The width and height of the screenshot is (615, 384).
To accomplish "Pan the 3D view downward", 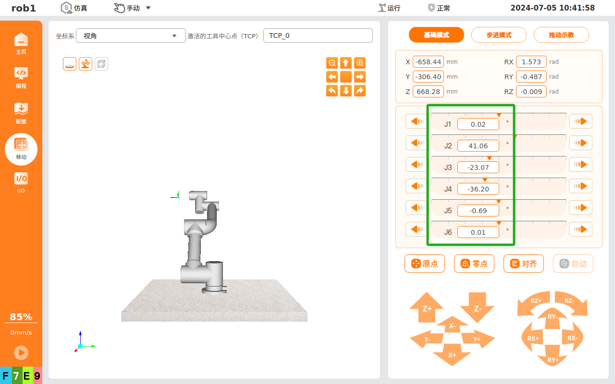I will (346, 91).
